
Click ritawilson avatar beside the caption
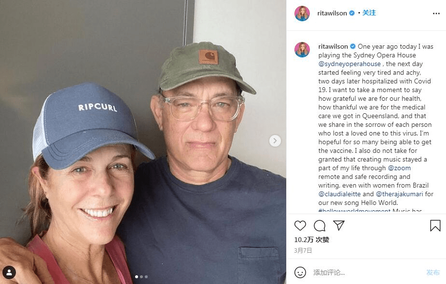(x=302, y=50)
